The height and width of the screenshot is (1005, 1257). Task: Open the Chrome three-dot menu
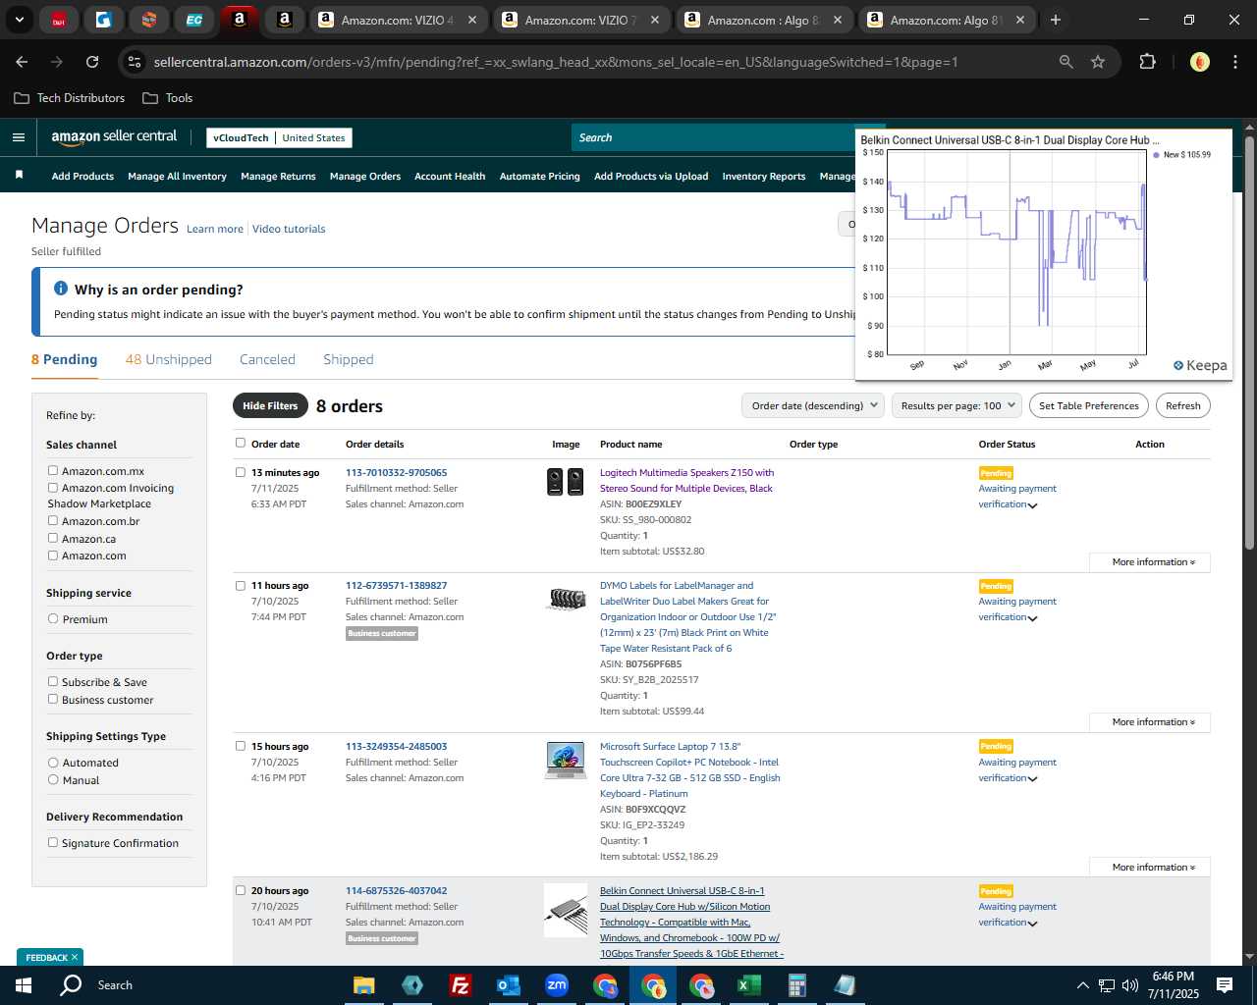[x=1234, y=62]
